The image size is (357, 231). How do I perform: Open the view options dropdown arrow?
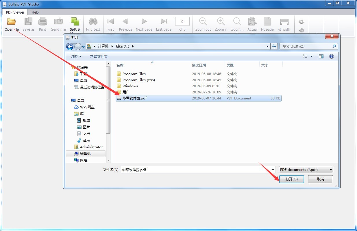pyautogui.click(x=312, y=56)
